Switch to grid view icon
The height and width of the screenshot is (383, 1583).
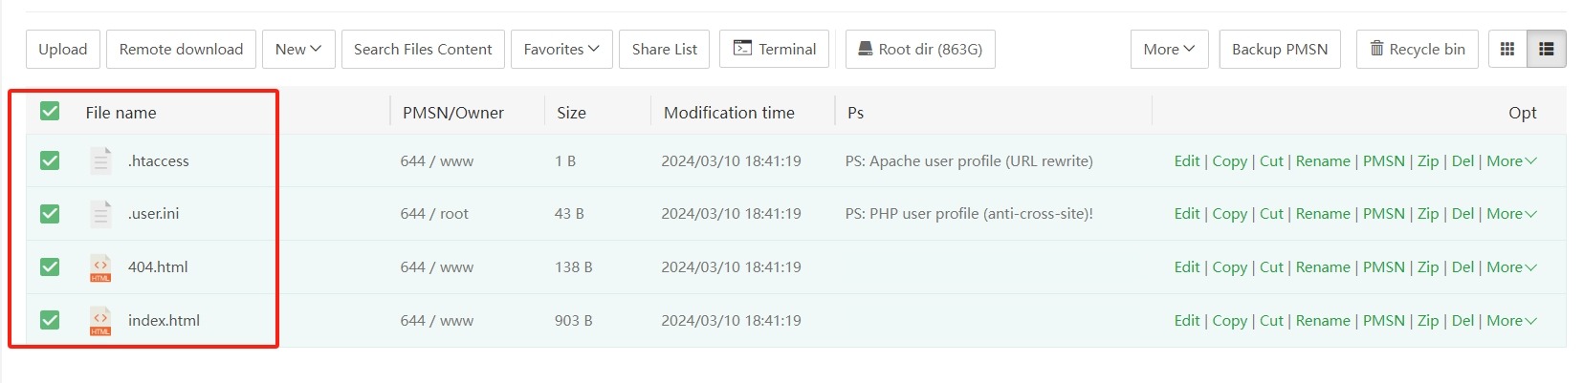click(x=1507, y=49)
